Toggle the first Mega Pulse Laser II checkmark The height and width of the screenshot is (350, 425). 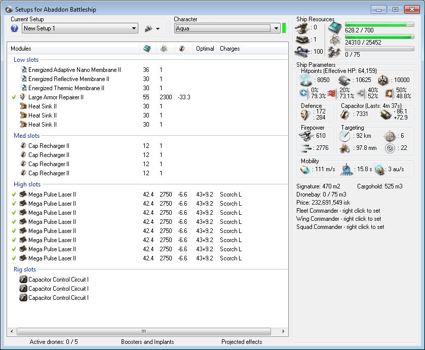14,195
